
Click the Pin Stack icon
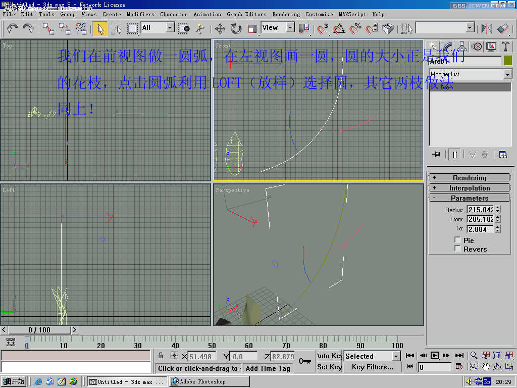[x=436, y=154]
